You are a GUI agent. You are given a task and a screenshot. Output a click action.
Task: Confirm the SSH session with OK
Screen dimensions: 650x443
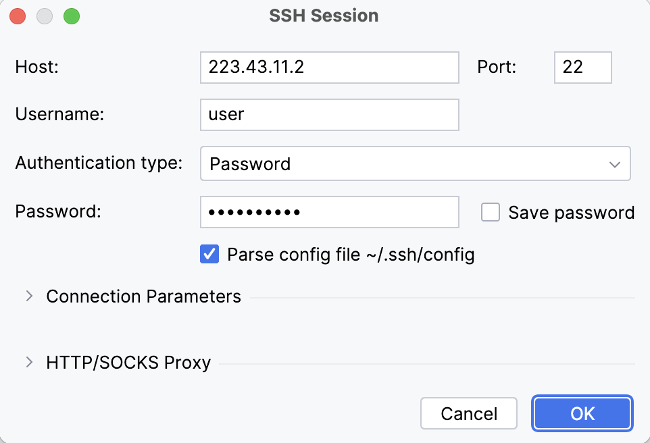tap(582, 413)
